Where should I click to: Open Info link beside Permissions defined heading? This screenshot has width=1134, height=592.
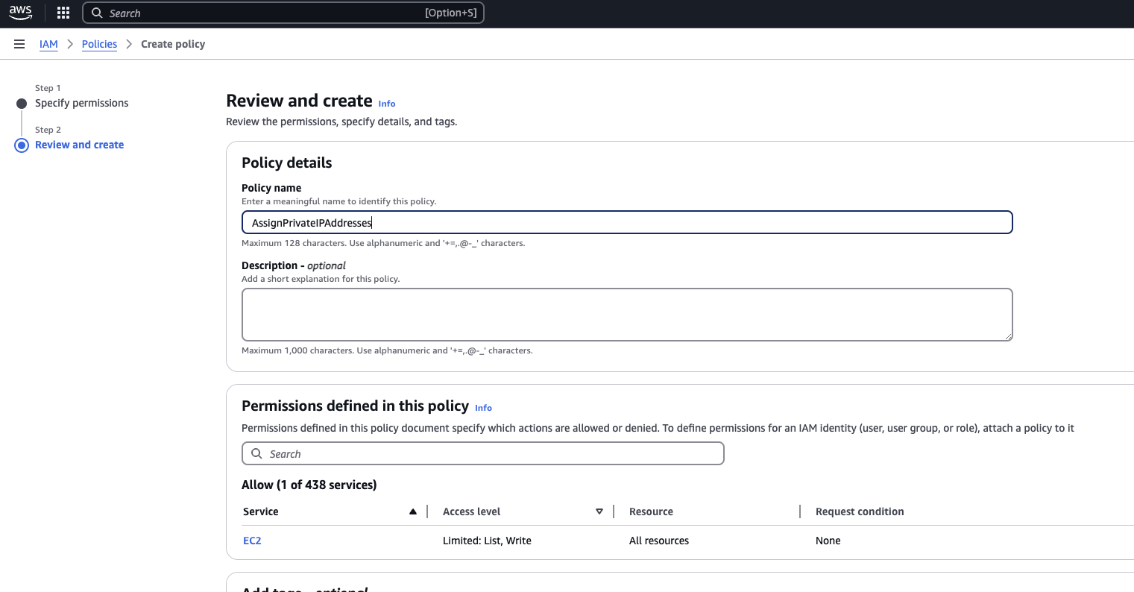coord(483,408)
